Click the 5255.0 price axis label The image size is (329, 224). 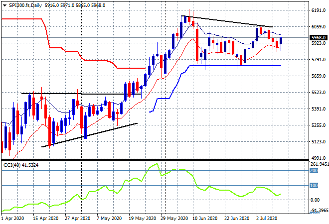pos(319,125)
